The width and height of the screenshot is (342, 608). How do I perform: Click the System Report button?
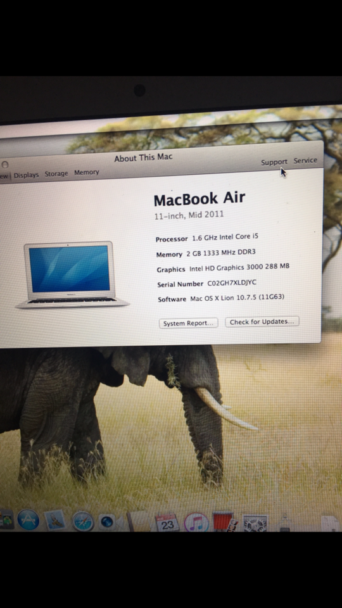[189, 323]
